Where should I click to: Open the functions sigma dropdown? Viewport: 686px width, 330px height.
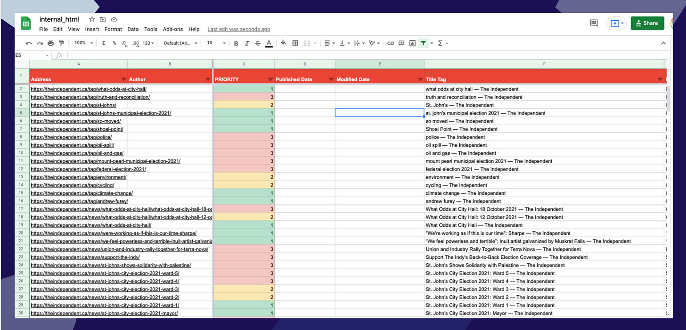click(x=442, y=43)
